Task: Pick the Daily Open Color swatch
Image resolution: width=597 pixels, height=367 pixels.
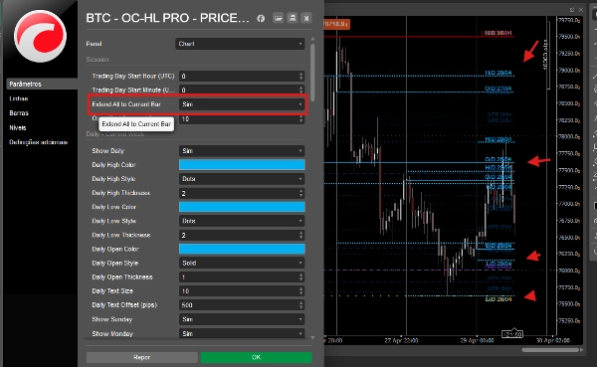Action: [x=242, y=249]
